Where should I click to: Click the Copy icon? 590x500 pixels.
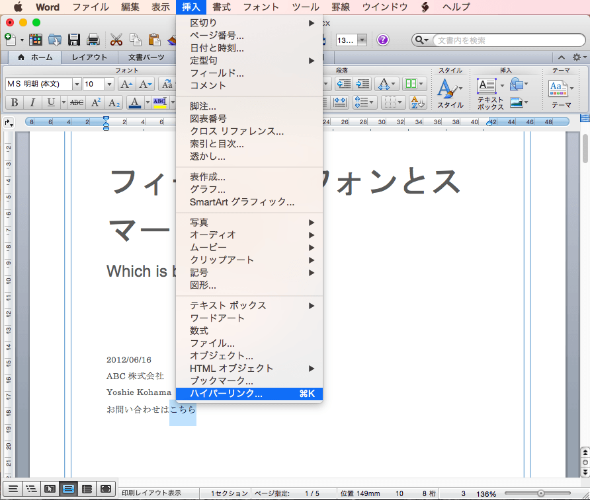click(x=135, y=40)
